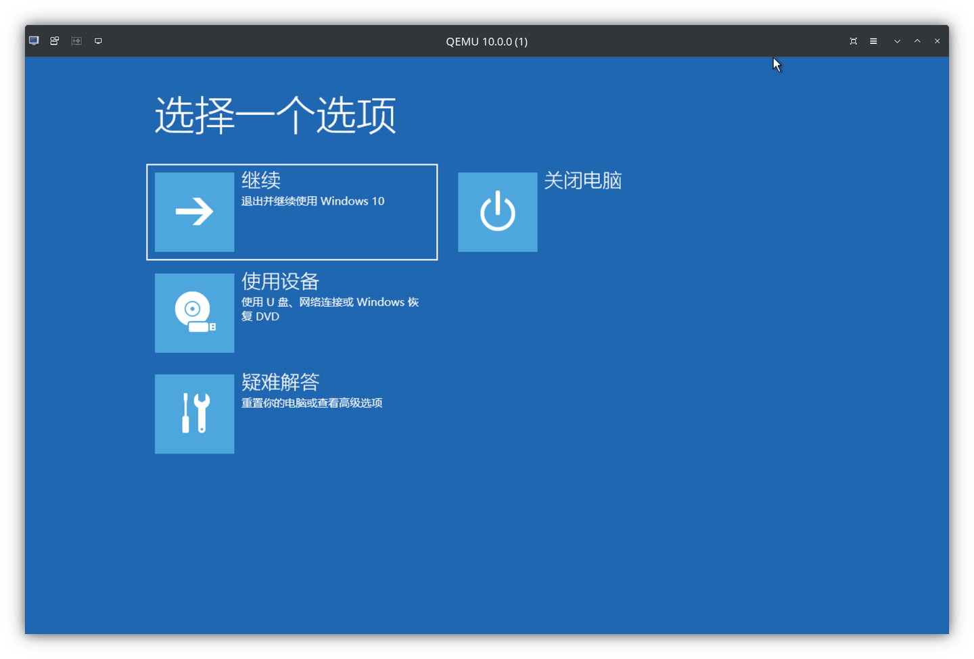
Task: Select the blue monitor console icon in toolbar
Action: pos(33,41)
